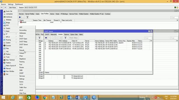
Task: Open Queues in the sidebar
Action: coord(8,46)
